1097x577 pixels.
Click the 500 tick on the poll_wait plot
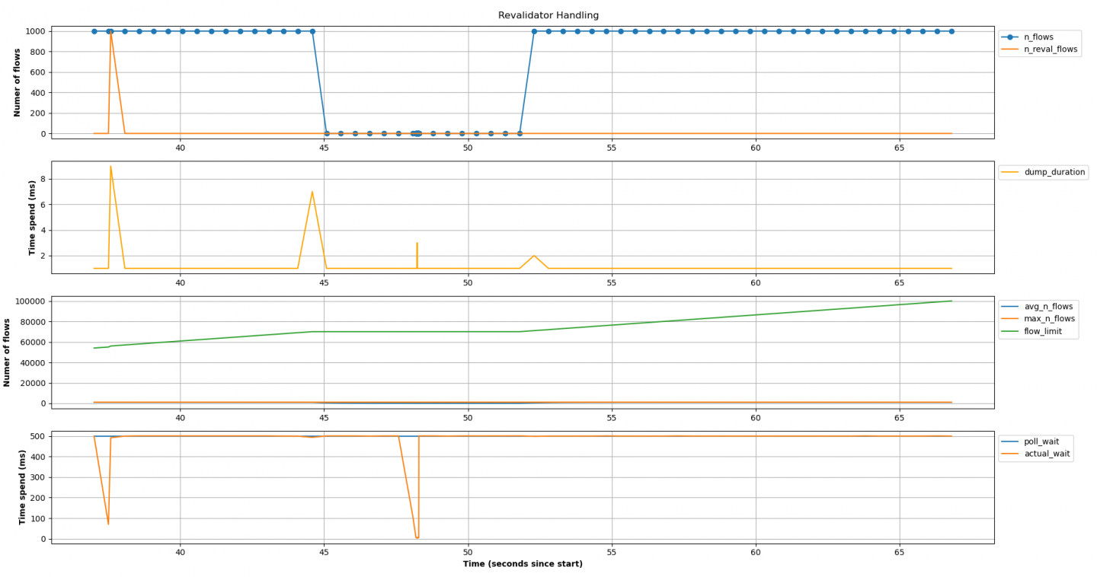[39, 436]
